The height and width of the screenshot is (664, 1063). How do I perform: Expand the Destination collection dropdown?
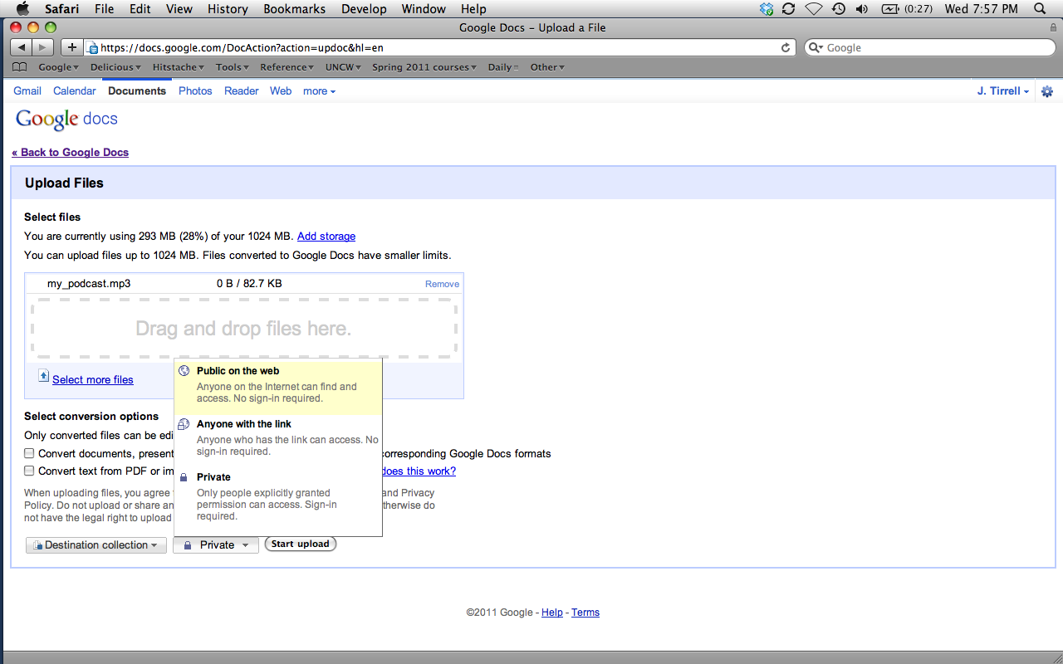pyautogui.click(x=96, y=545)
